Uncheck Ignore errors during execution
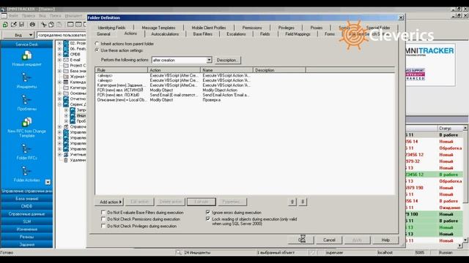Viewport: 469px width, 263px height. [208, 213]
